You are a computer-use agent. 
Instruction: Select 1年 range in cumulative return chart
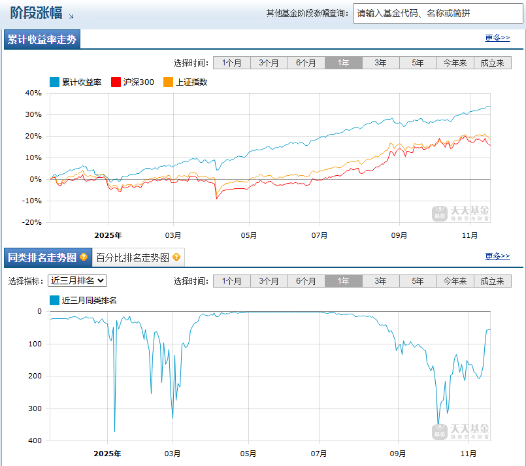pos(344,63)
